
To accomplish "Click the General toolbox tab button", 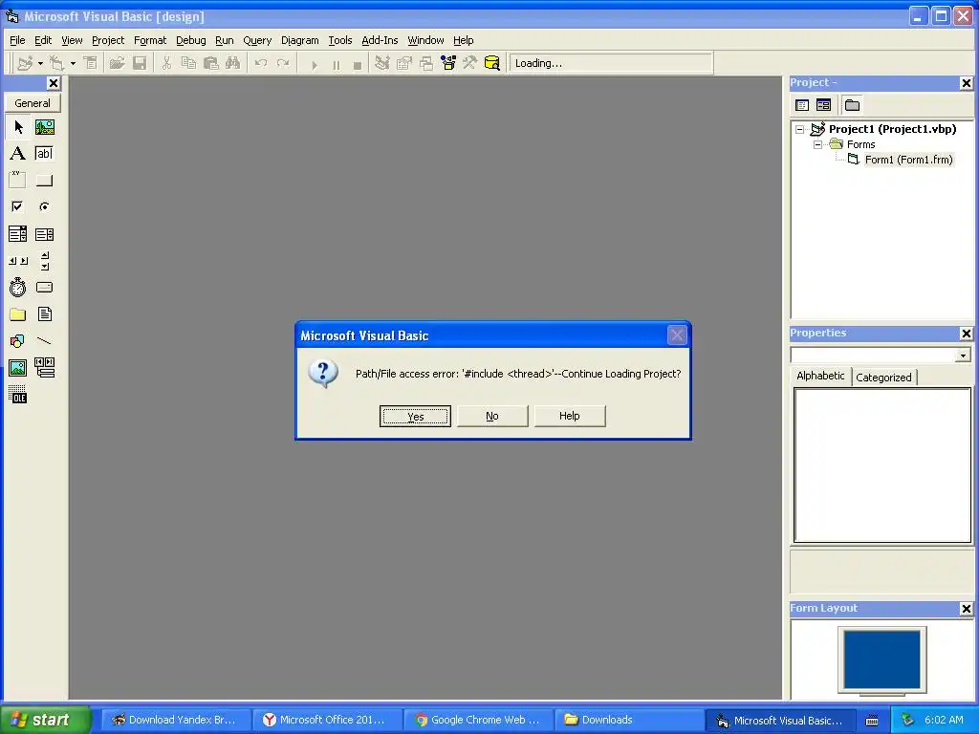I will 33,103.
